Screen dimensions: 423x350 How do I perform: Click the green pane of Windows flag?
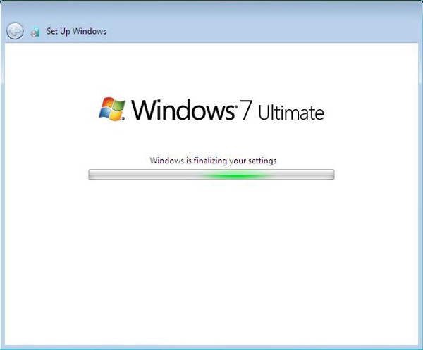[x=118, y=106]
